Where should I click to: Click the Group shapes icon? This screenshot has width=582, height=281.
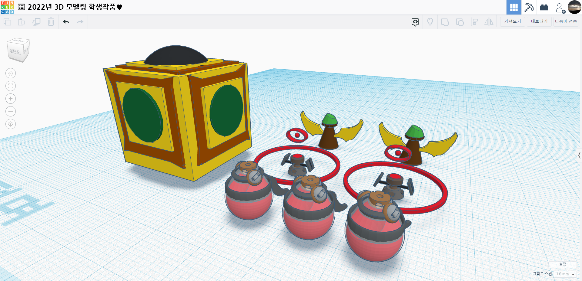[445, 22]
